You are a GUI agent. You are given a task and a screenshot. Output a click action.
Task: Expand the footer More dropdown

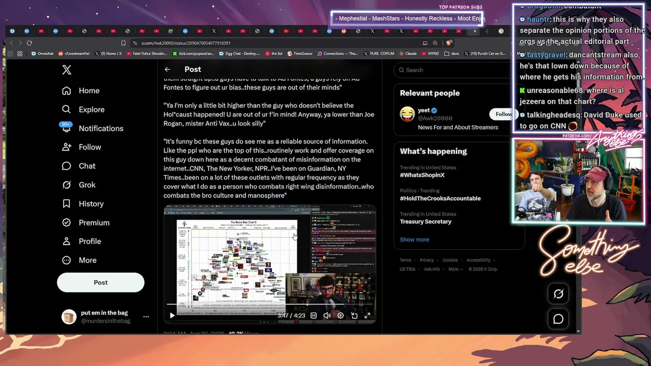(x=455, y=269)
